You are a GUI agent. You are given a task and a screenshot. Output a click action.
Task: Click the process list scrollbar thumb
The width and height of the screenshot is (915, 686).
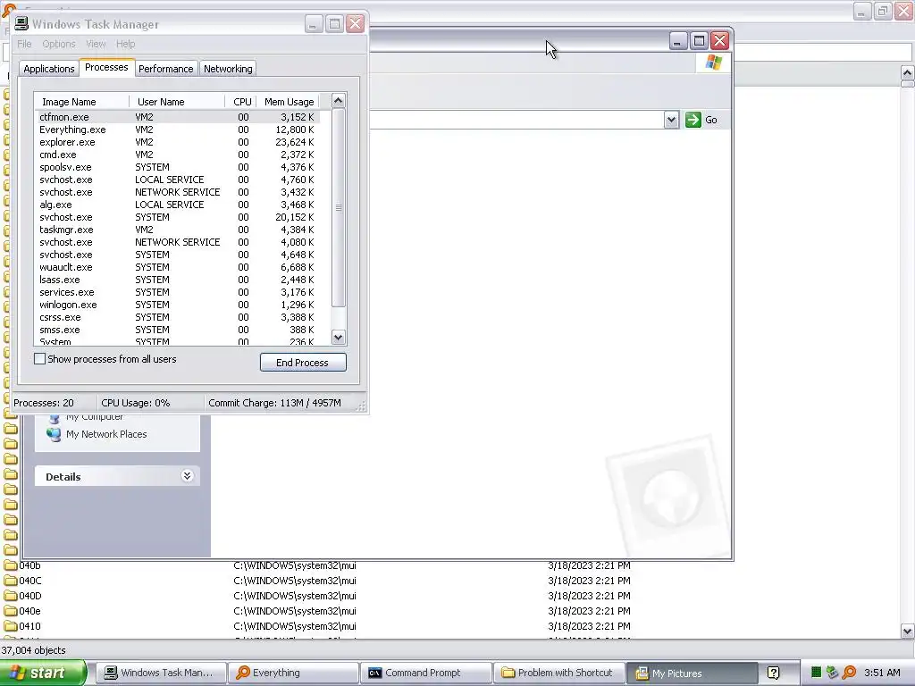[339, 207]
